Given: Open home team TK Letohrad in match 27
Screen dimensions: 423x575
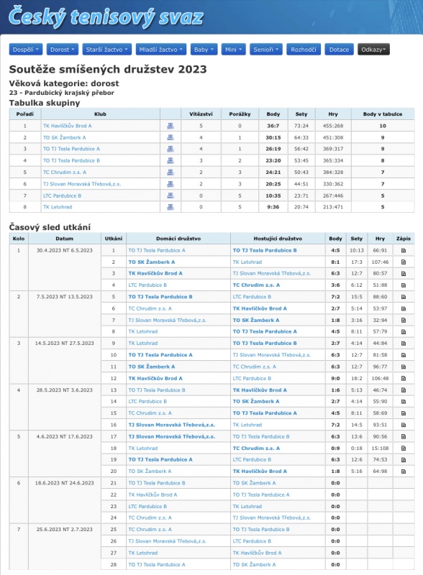Looking at the screenshot, I should 143,553.
